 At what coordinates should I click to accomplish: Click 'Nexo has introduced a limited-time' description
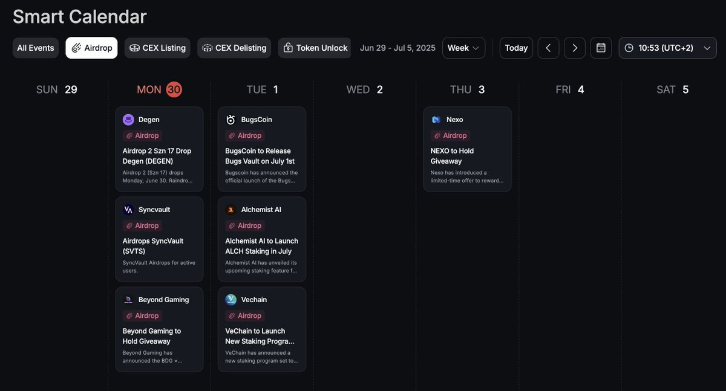(467, 176)
